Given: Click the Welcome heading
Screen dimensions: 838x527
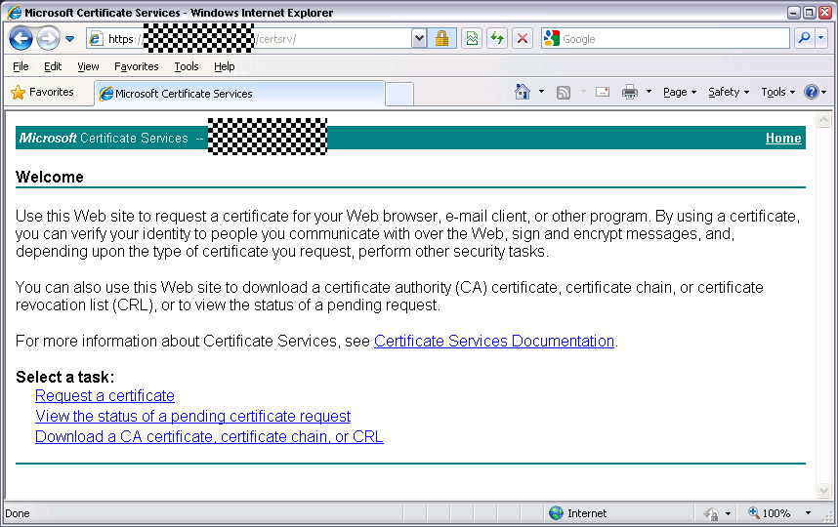Looking at the screenshot, I should pos(49,177).
